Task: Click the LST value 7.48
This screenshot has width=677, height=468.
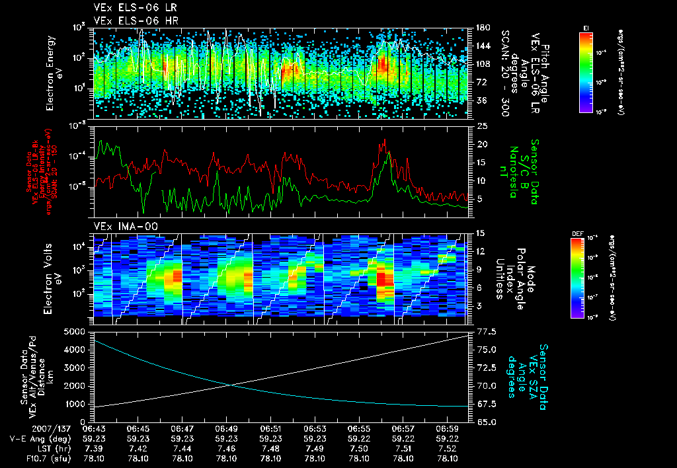Action: [270, 449]
